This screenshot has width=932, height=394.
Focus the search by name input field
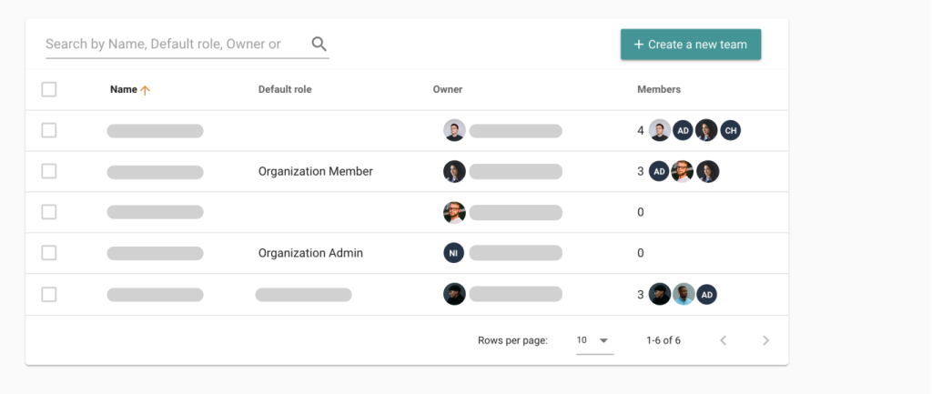pyautogui.click(x=173, y=44)
